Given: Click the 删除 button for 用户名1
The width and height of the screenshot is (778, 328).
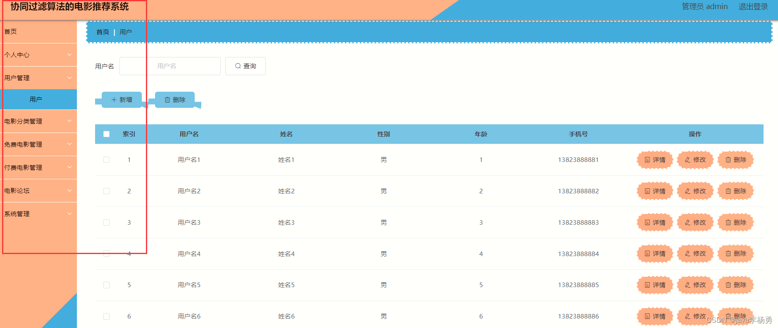Looking at the screenshot, I should click(x=736, y=160).
